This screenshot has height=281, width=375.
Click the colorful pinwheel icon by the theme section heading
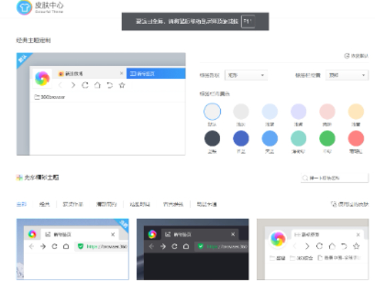point(19,177)
